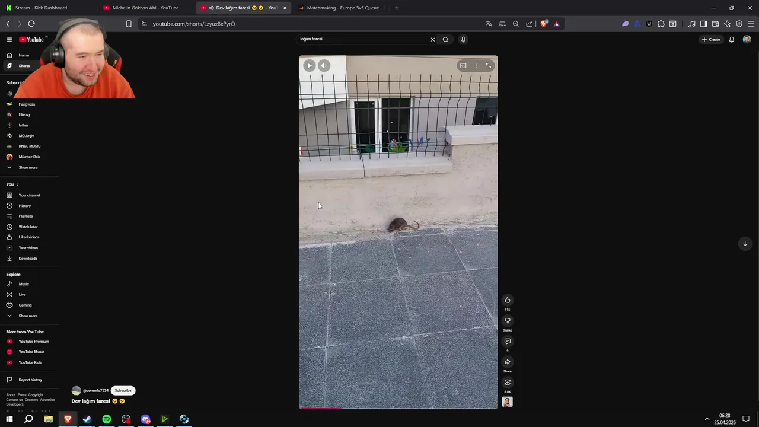Open Gaming under Explore
The height and width of the screenshot is (427, 759).
coord(25,305)
